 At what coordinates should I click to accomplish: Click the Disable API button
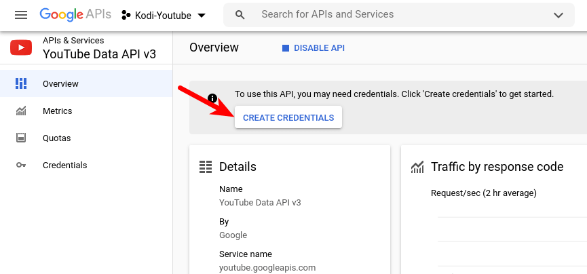[x=314, y=47]
